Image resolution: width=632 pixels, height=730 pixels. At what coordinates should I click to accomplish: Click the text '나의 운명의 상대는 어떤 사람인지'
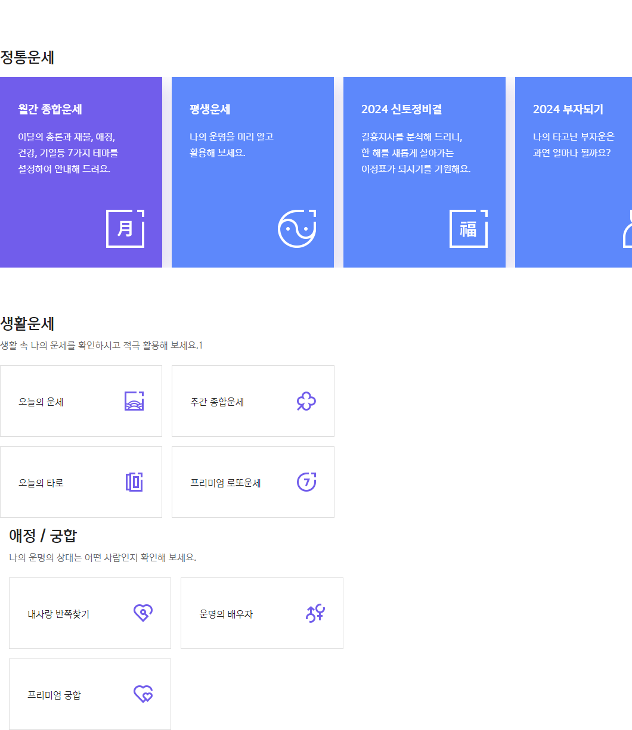point(73,558)
